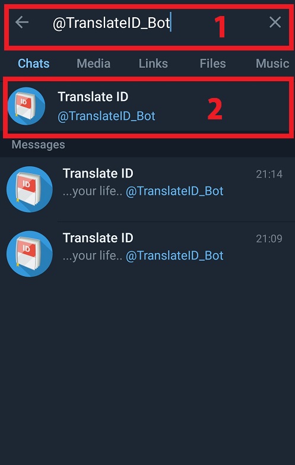Open the avatar of the 21:14 message
The image size is (295, 465).
[29, 189]
